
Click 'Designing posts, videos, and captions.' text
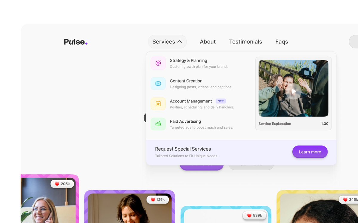(x=201, y=87)
